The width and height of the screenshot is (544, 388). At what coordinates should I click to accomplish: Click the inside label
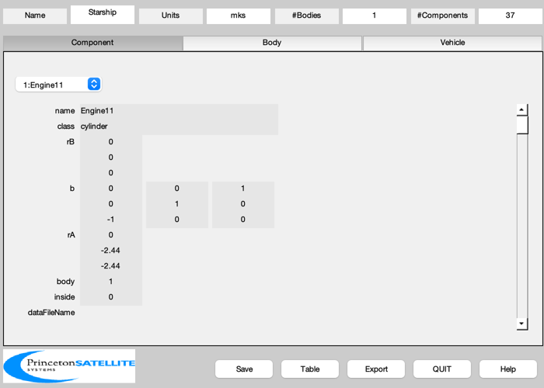[65, 297]
